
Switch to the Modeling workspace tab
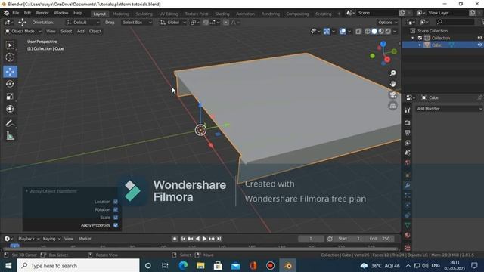tap(121, 14)
